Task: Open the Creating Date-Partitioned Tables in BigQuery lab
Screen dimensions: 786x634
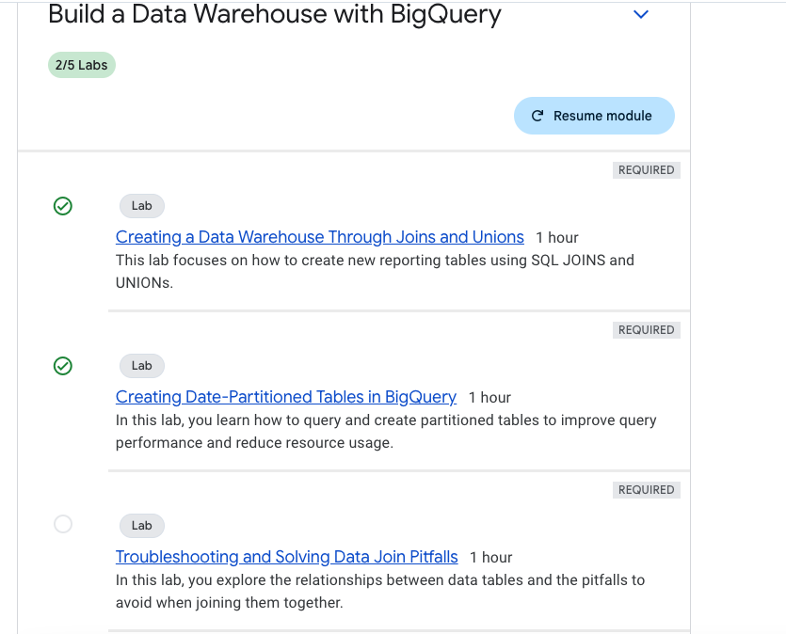Action: [285, 397]
